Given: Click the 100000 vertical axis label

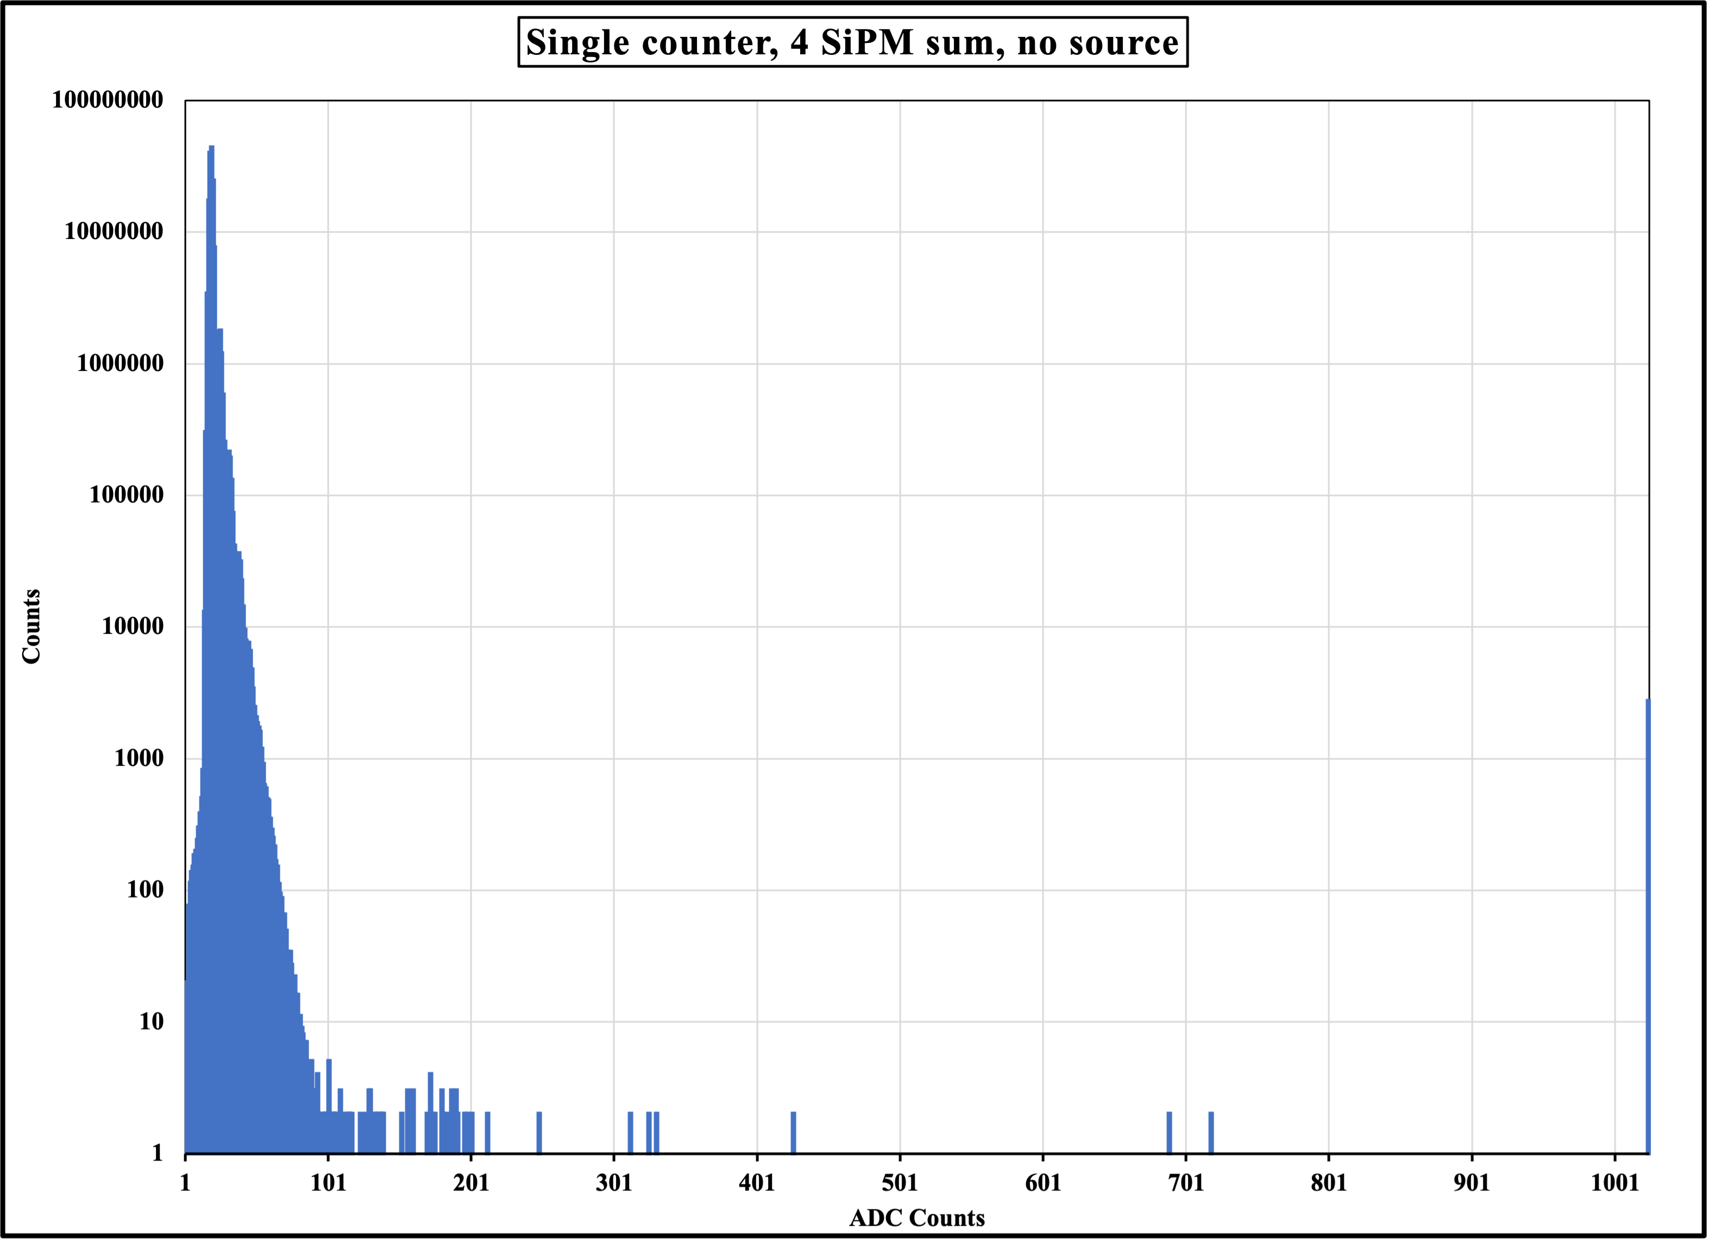Looking at the screenshot, I should tap(126, 495).
